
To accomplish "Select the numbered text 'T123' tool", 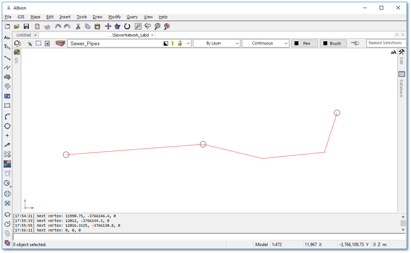I will [x=7, y=47].
